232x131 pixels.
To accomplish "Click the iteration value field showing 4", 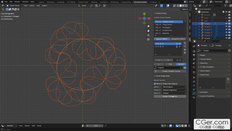I will (x=159, y=64).
